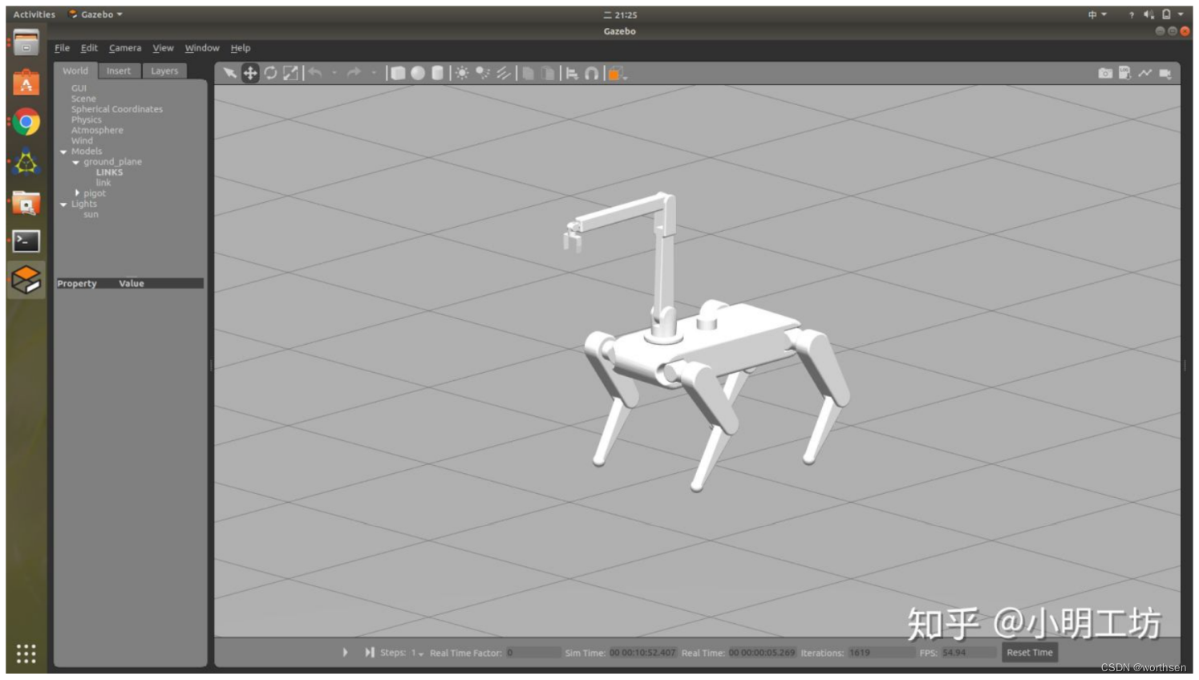Select the link item under LINKS

[103, 183]
